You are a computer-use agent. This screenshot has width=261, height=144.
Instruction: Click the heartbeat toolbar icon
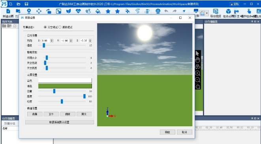point(78,11)
